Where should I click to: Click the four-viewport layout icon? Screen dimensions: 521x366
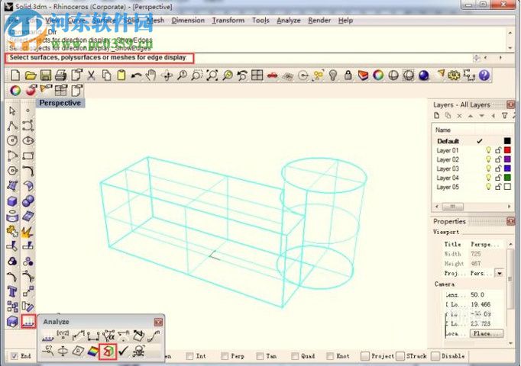pyautogui.click(x=257, y=75)
